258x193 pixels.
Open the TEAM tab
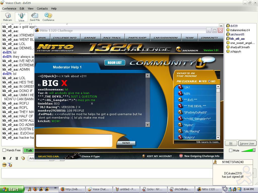click(189, 38)
